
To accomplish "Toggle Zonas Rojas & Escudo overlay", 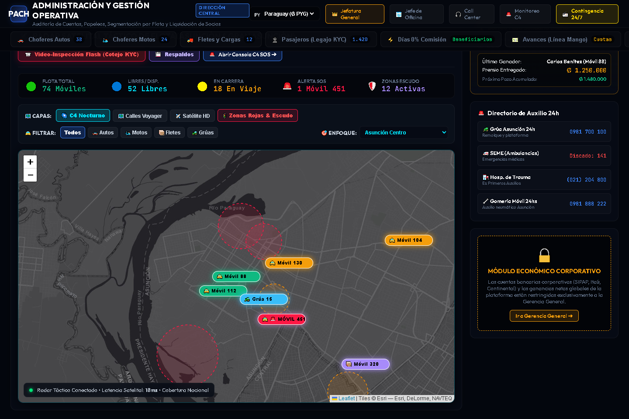I will [258, 116].
